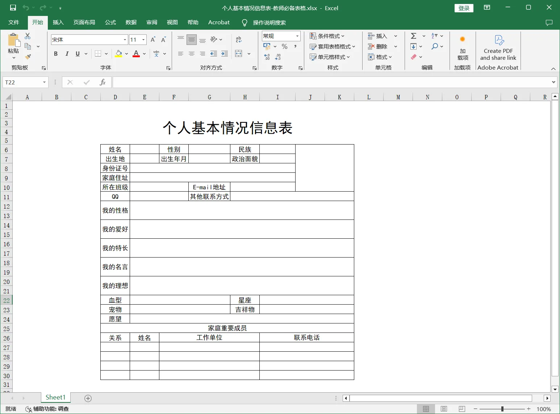
Task: Switch to the 公式 Formulas tab
Action: (110, 22)
